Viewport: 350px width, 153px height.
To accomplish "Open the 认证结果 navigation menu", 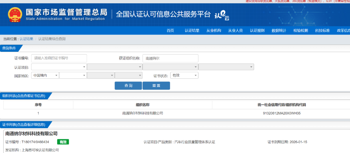I will click(x=192, y=30).
